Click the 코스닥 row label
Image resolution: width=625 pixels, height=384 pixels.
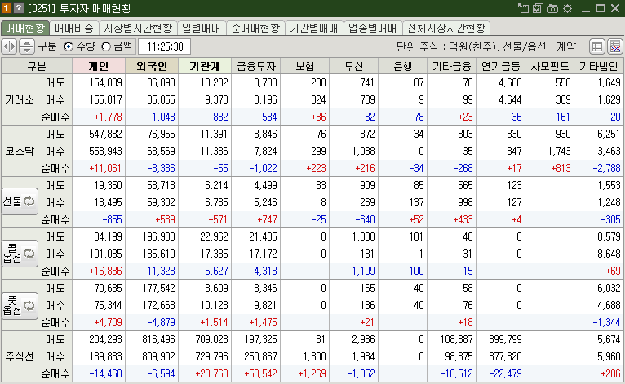tap(20, 151)
